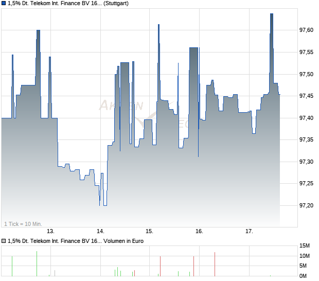The image size is (319, 281).
Task: Click the price axis label '97,50'
Action: 306,74
